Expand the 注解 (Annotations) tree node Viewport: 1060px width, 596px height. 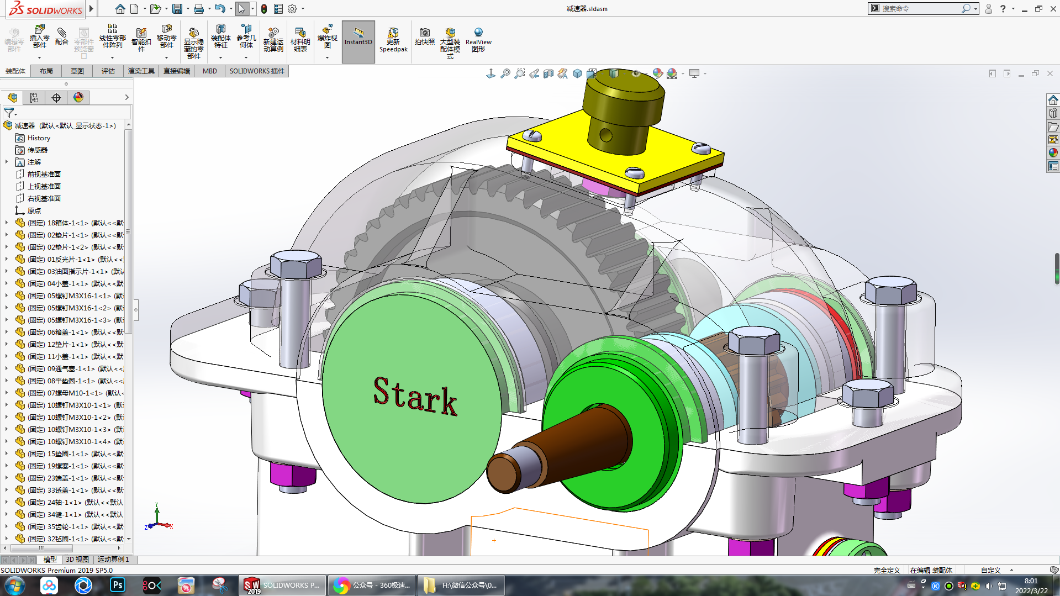[x=7, y=162]
